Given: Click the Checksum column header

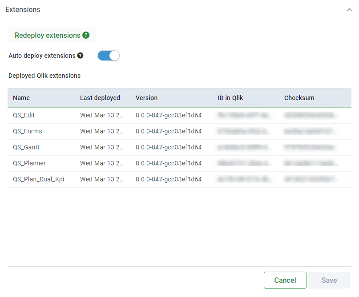Looking at the screenshot, I should (x=299, y=98).
